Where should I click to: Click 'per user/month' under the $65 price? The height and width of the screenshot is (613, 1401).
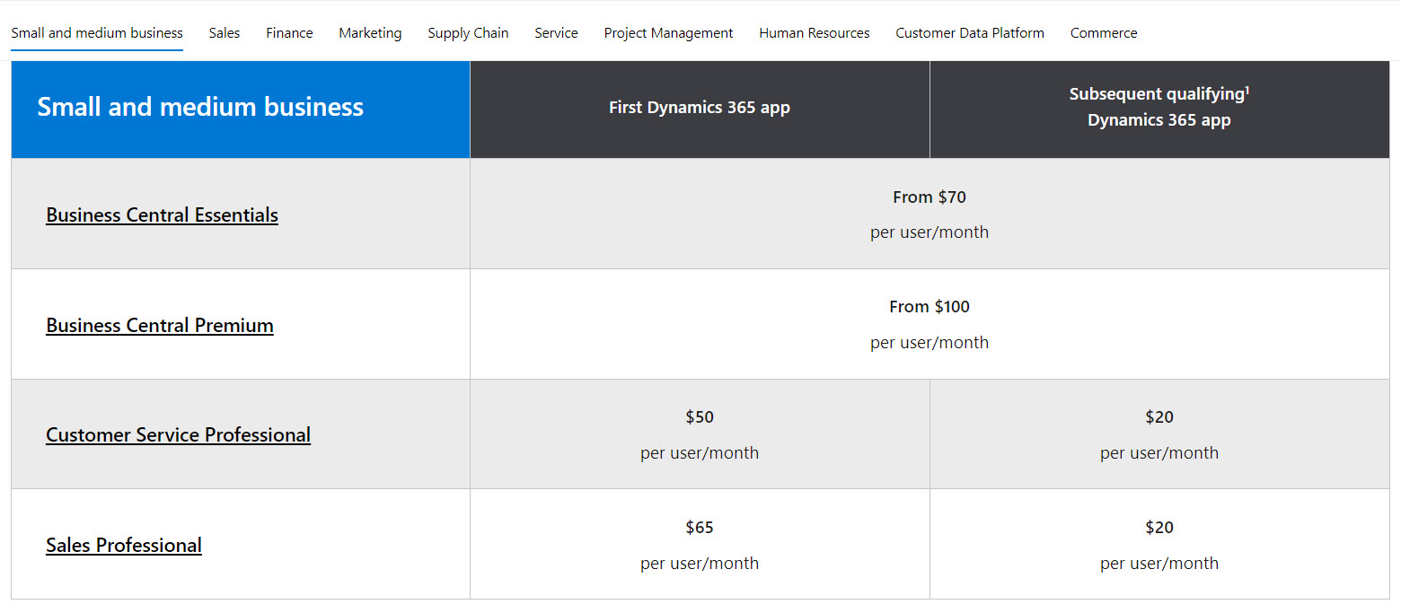(700, 564)
